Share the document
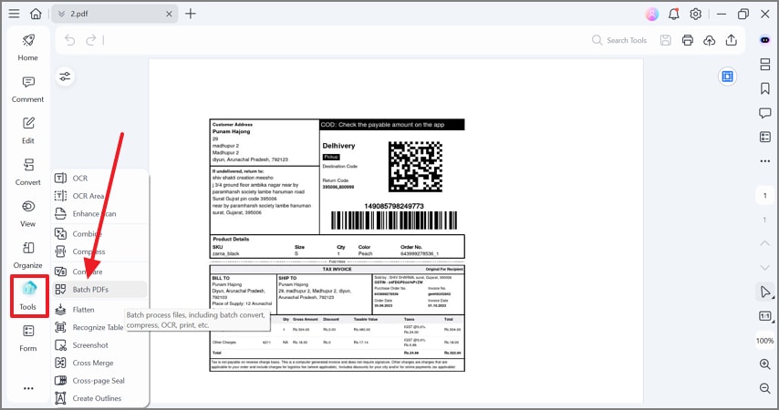 point(732,40)
